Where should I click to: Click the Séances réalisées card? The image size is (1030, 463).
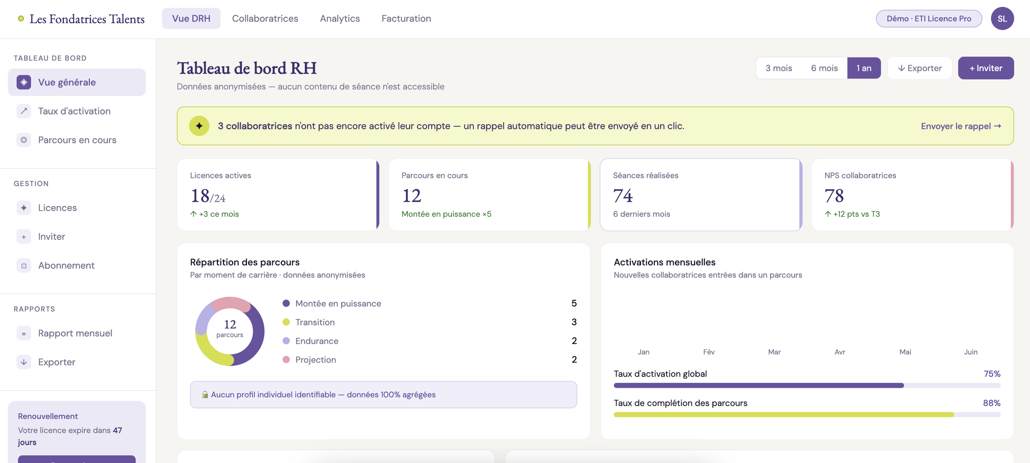[x=701, y=195]
